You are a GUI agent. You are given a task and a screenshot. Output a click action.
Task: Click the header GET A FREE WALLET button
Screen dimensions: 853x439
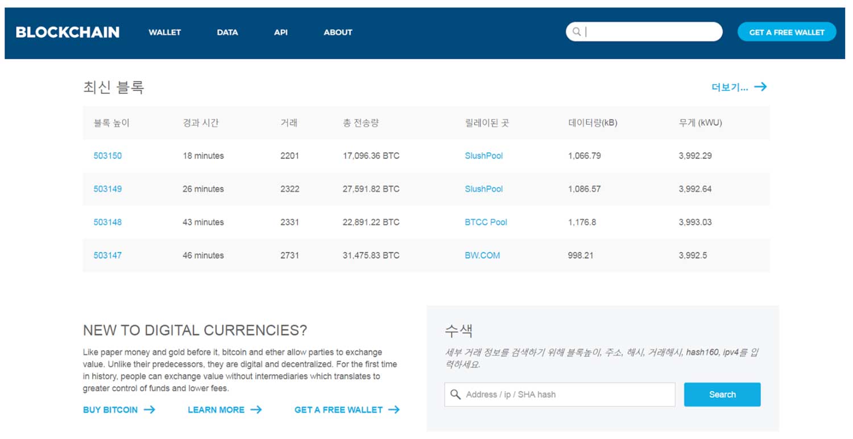(786, 32)
